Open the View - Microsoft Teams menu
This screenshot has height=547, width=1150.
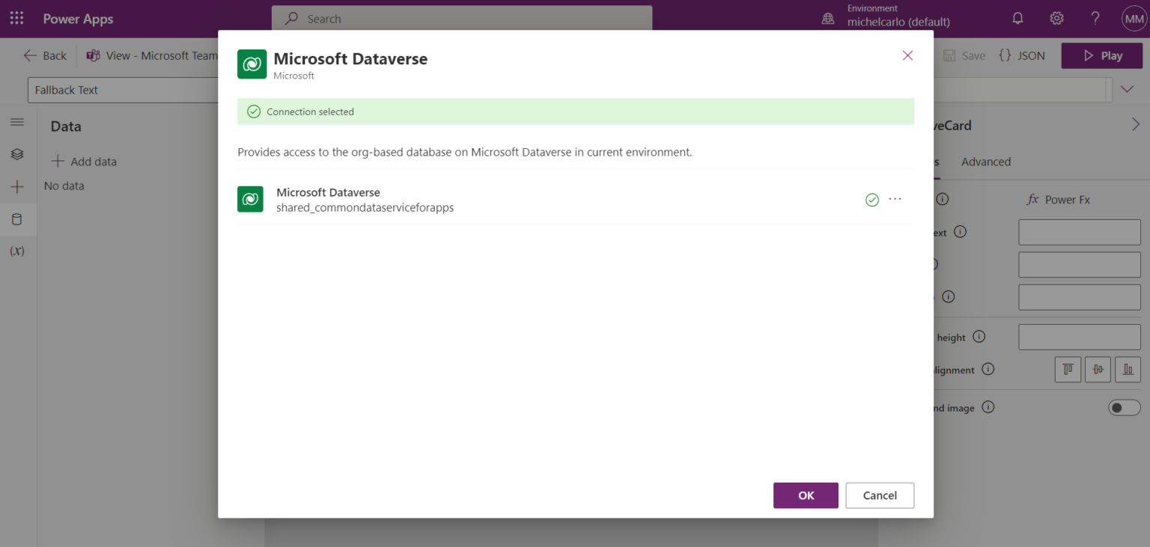coord(150,55)
